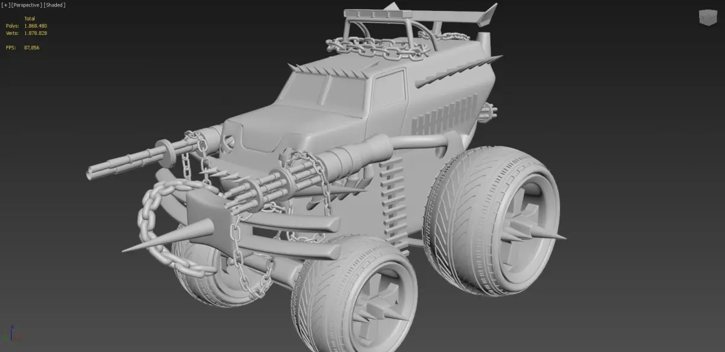Viewport: 725px width, 352px height.
Task: Click the XYZ axis tripod gizmo
Action: point(12,335)
